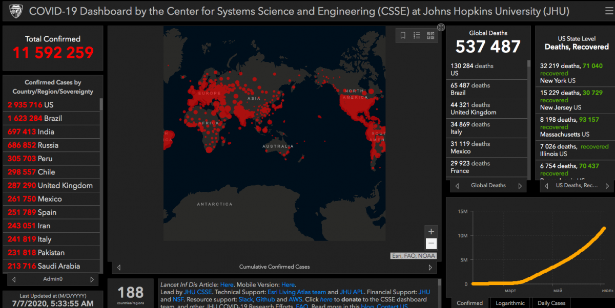Screen dimensions: 615x308
Task: Select Spain in confirmed cases list
Action: (x=51, y=212)
